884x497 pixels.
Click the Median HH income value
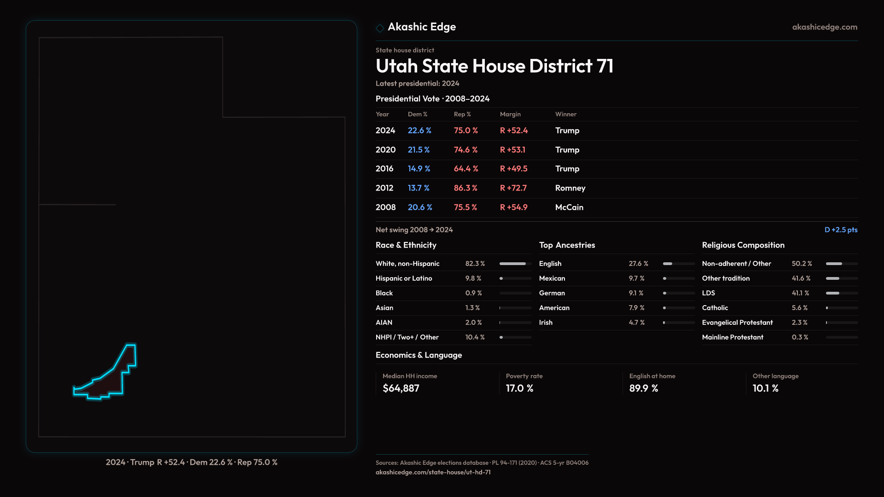coord(401,388)
